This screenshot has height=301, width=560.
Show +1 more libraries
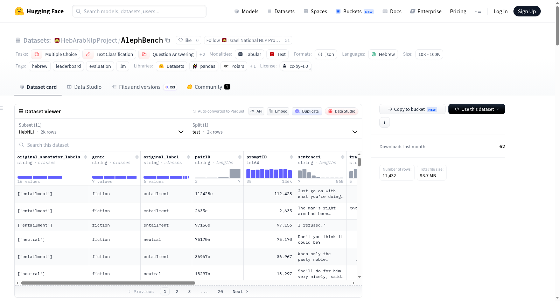tap(253, 66)
